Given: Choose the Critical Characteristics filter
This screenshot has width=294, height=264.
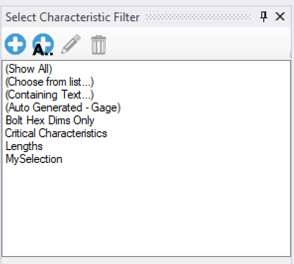Looking at the screenshot, I should [56, 133].
